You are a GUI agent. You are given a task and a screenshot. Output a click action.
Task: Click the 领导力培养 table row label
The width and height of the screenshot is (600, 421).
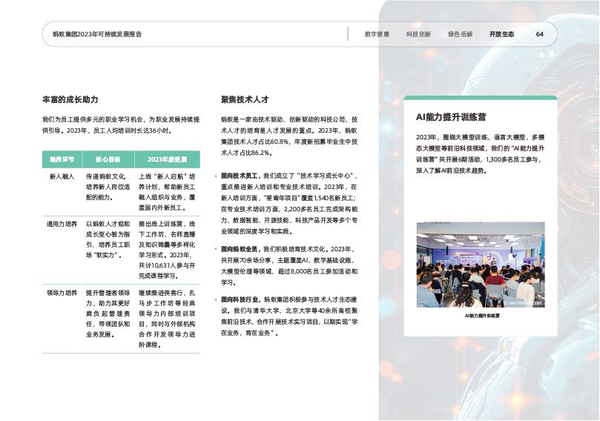tap(62, 293)
